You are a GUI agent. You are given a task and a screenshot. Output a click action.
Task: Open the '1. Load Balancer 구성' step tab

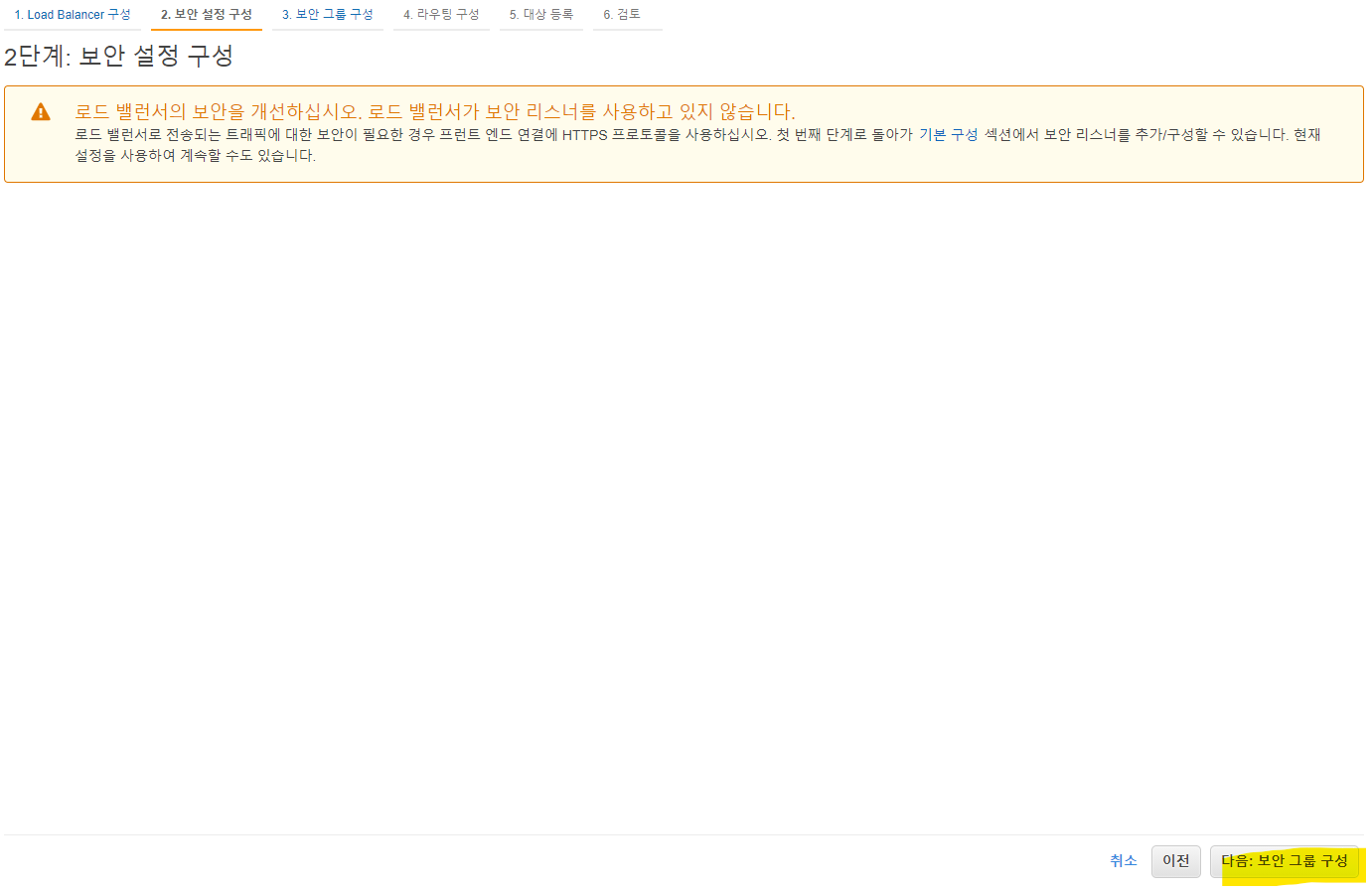coord(73,15)
